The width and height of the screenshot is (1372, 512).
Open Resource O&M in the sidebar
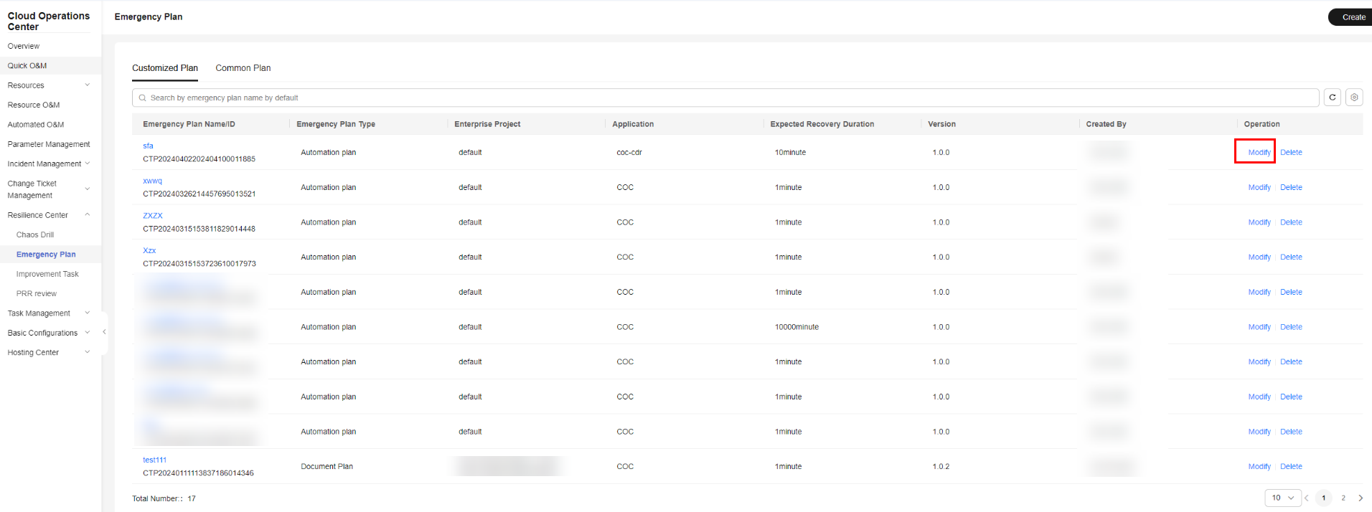coord(34,105)
